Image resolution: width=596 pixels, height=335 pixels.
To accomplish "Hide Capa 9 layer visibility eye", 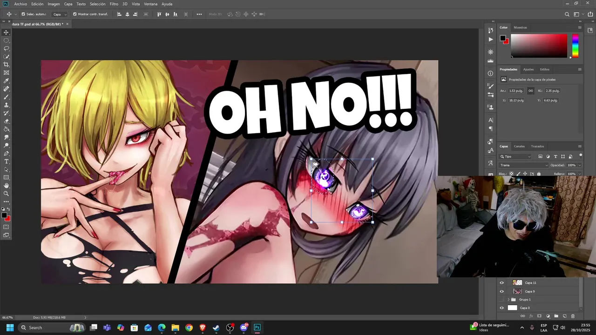I will pyautogui.click(x=502, y=291).
